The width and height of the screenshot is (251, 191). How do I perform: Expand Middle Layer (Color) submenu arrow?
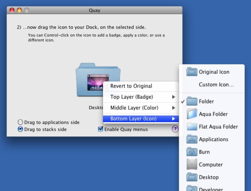click(x=174, y=108)
